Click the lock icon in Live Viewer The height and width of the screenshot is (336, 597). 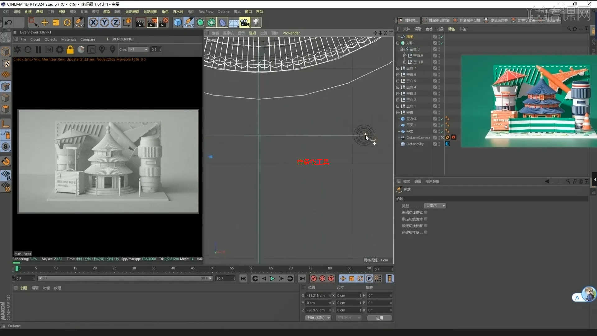tap(70, 50)
